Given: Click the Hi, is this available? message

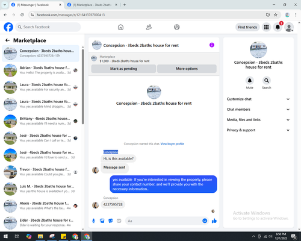Looking at the screenshot, I should coord(119,158).
